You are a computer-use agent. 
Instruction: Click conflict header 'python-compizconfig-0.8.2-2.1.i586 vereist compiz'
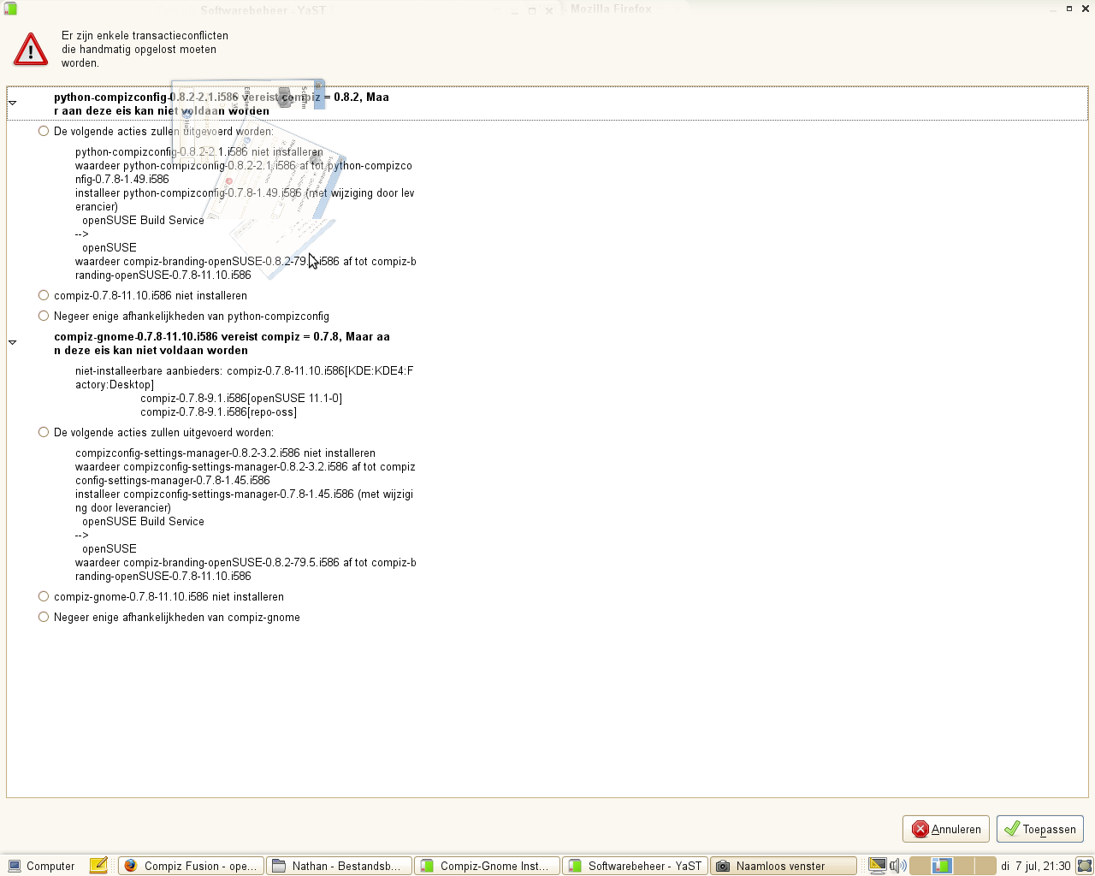coord(222,104)
